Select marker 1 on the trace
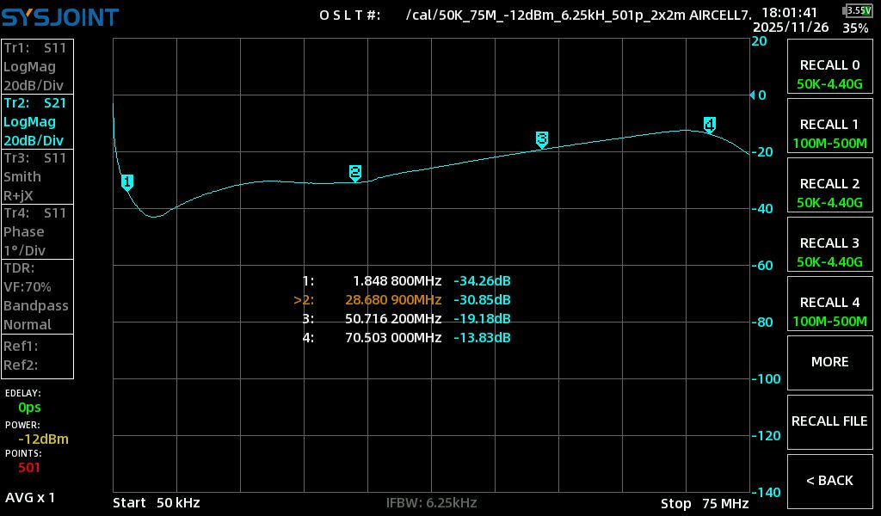Screen dimensions: 881x516 [x=127, y=181]
